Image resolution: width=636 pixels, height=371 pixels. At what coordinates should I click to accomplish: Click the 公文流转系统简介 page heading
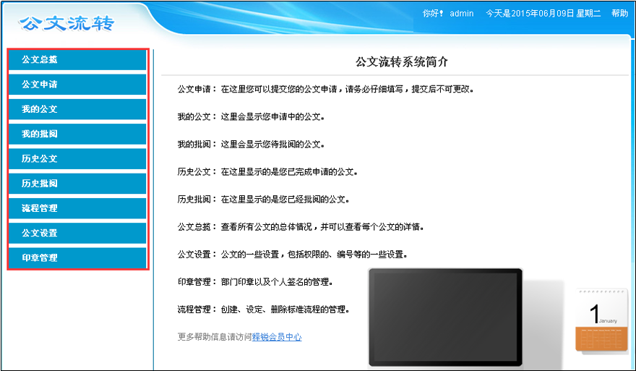[x=402, y=61]
